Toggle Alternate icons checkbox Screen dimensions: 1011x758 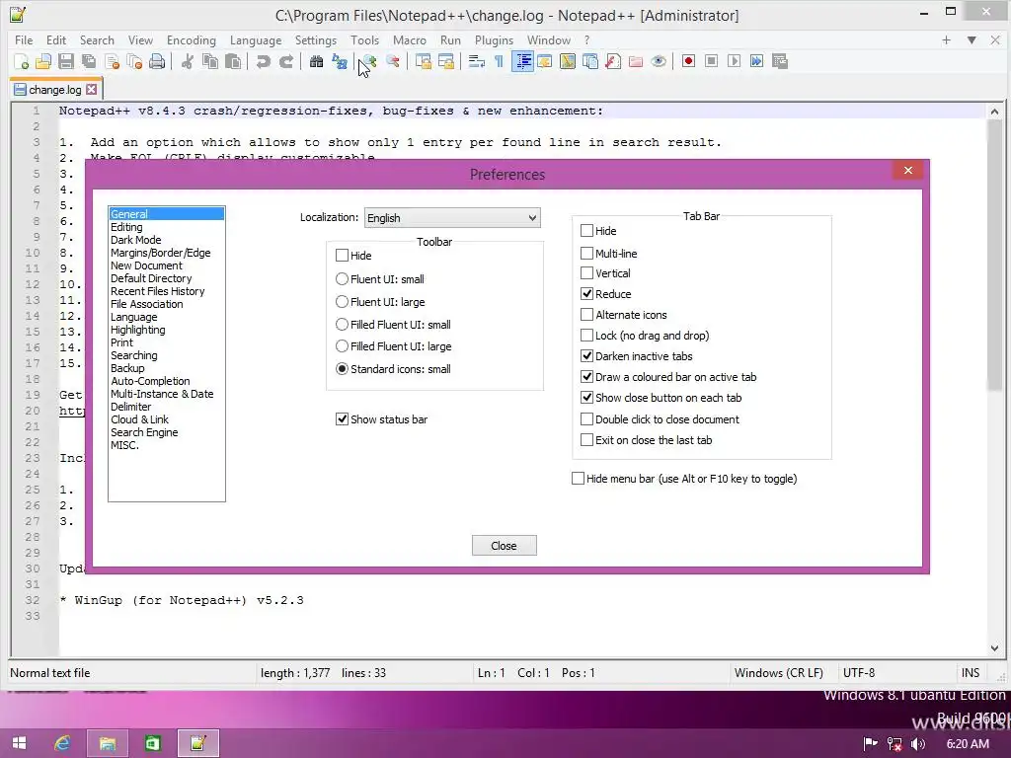pyautogui.click(x=586, y=315)
